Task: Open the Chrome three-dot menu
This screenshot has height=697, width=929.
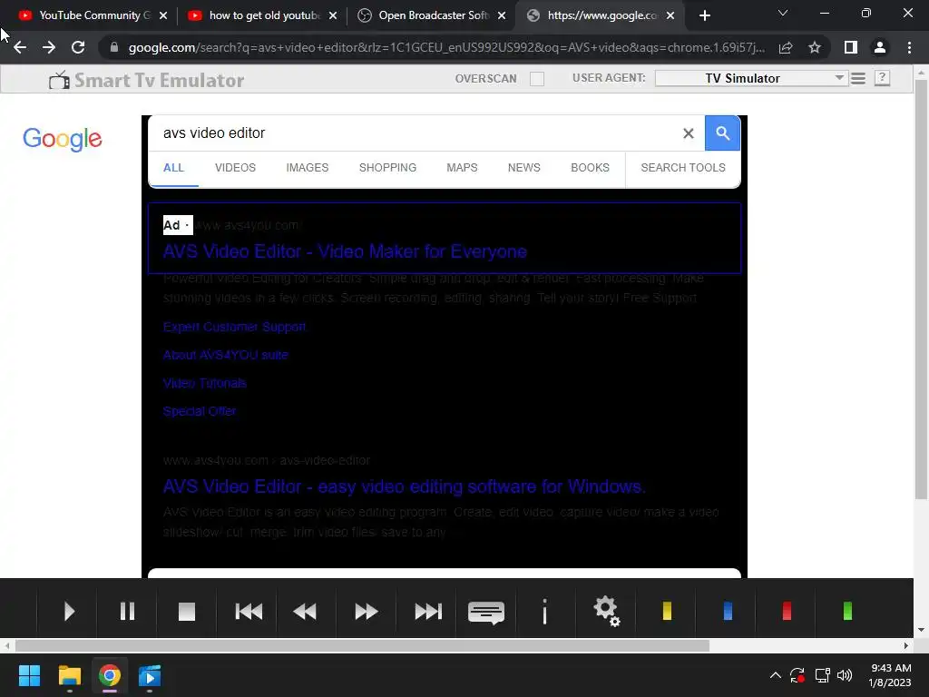Action: [x=909, y=47]
